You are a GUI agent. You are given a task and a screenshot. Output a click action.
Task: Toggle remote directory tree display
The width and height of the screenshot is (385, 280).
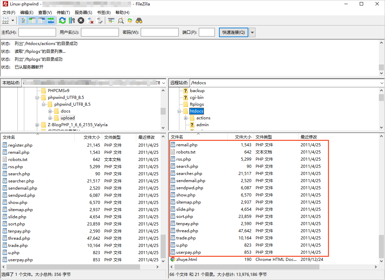[41, 20]
